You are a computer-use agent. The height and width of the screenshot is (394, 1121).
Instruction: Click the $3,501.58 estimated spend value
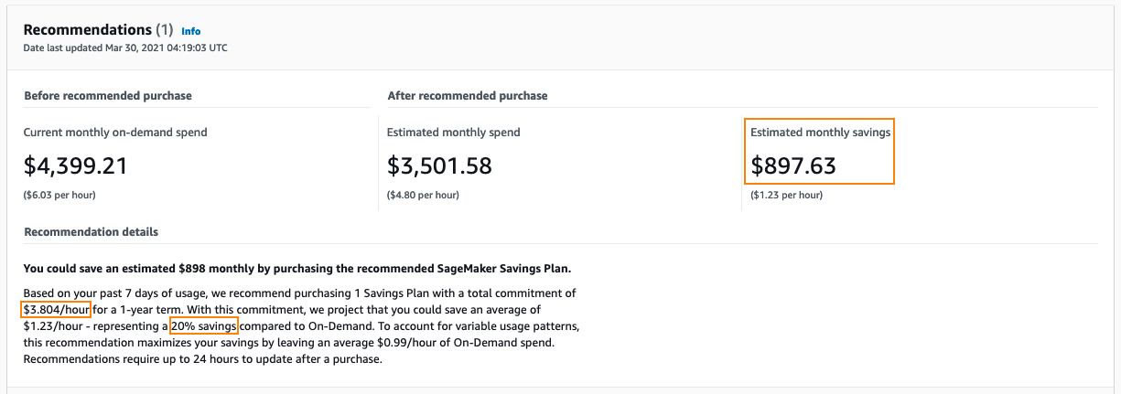[439, 165]
